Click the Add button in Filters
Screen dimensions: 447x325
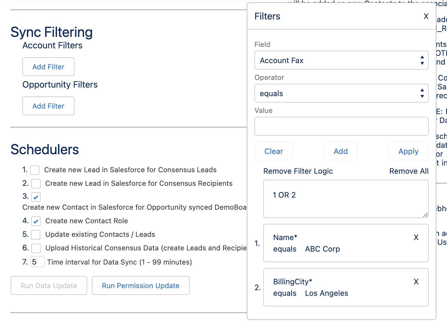pyautogui.click(x=340, y=151)
